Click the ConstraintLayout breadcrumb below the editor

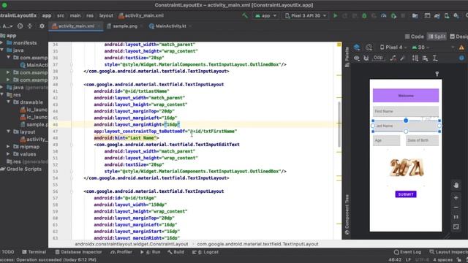click(x=132, y=244)
